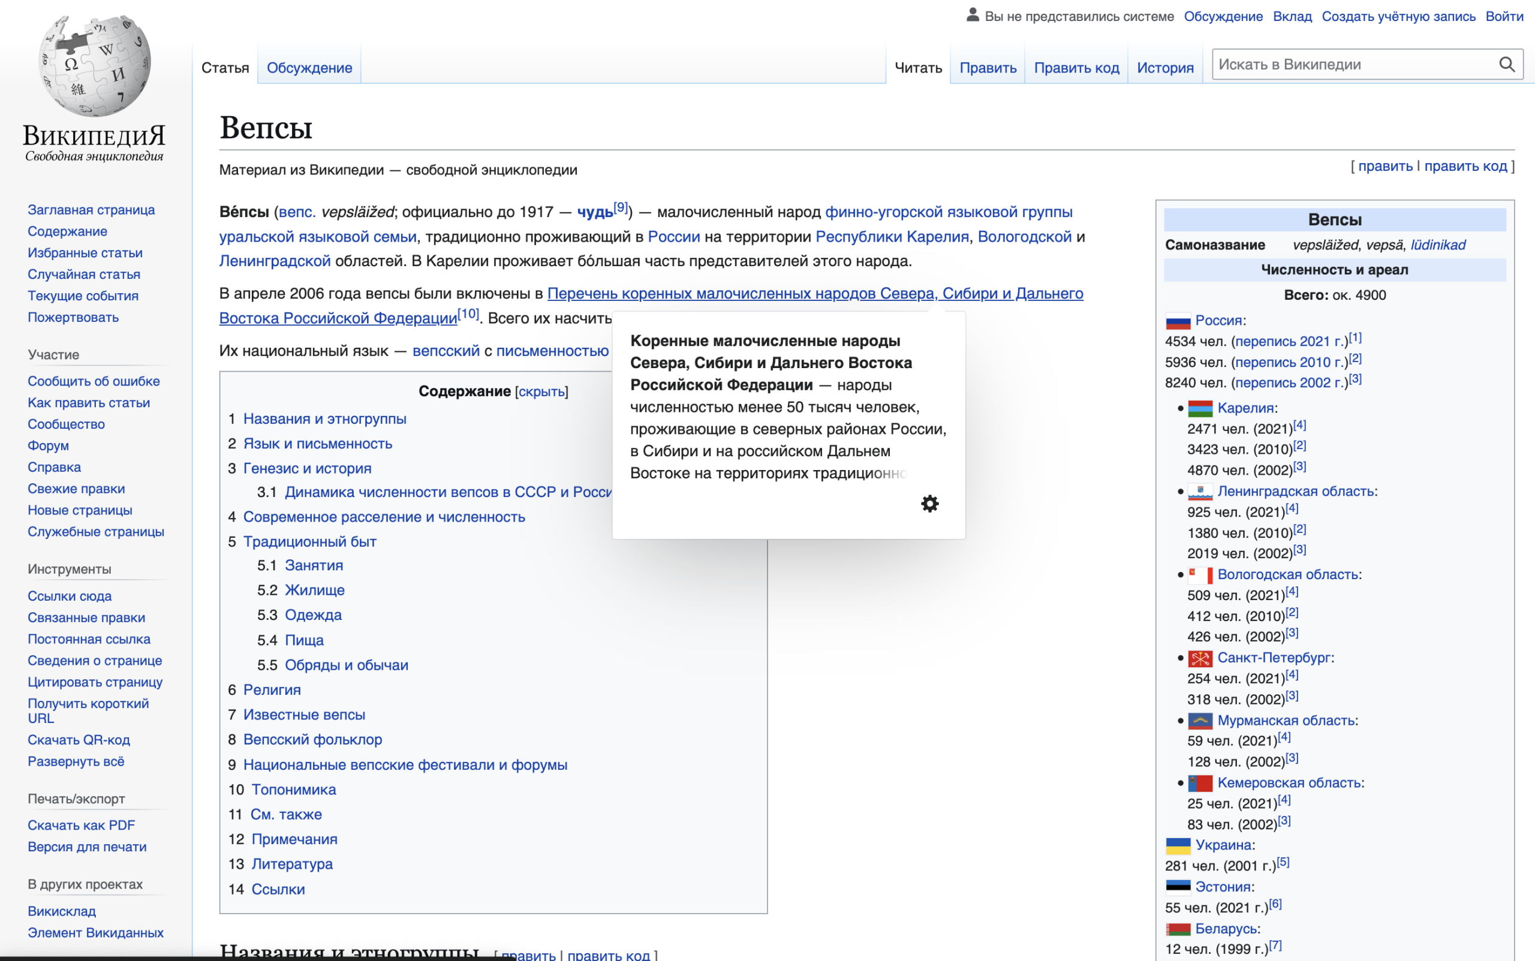The height and width of the screenshot is (961, 1535).
Task: Open the preview popup settings gear
Action: point(930,504)
